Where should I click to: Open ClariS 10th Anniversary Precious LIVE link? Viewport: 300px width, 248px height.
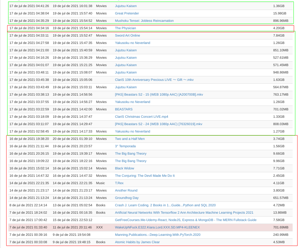pos(154,80)
